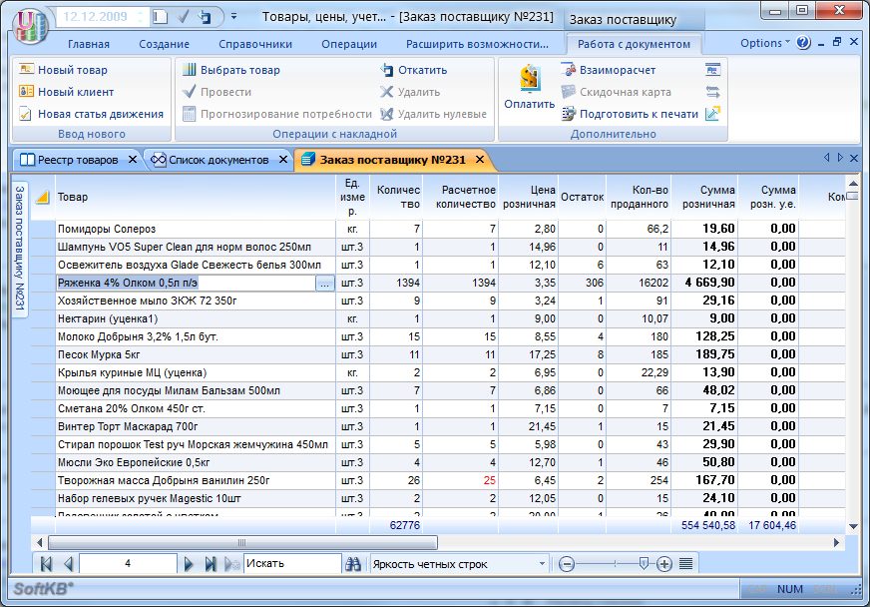This screenshot has width=870, height=607.
Task: Decrease zoom with the minus circle button
Action: pos(567,564)
